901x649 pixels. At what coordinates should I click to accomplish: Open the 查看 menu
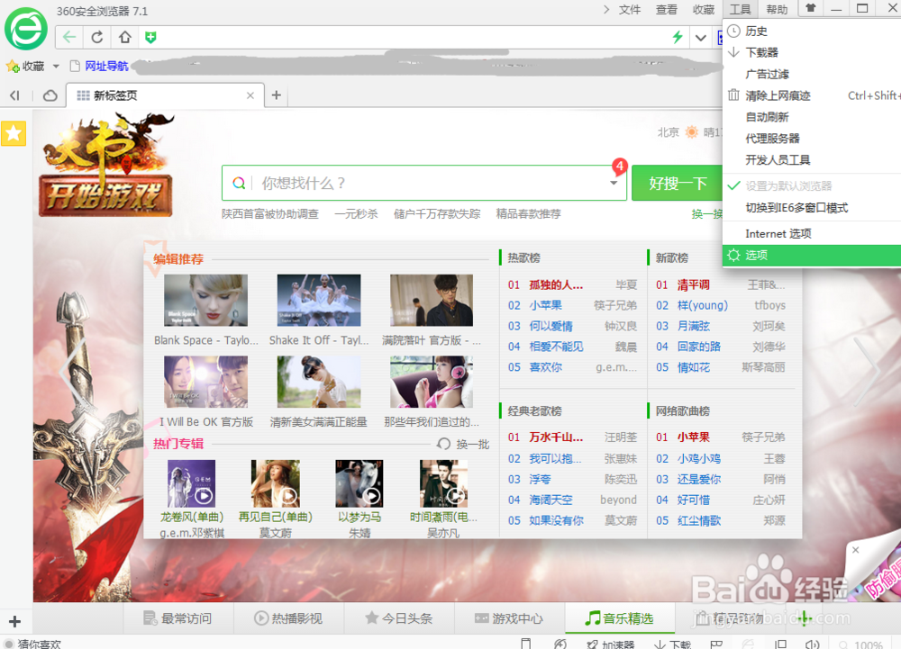tap(667, 10)
